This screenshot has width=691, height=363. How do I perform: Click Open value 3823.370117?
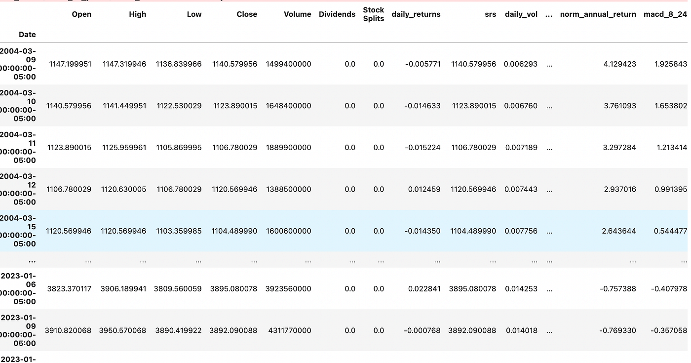point(70,288)
